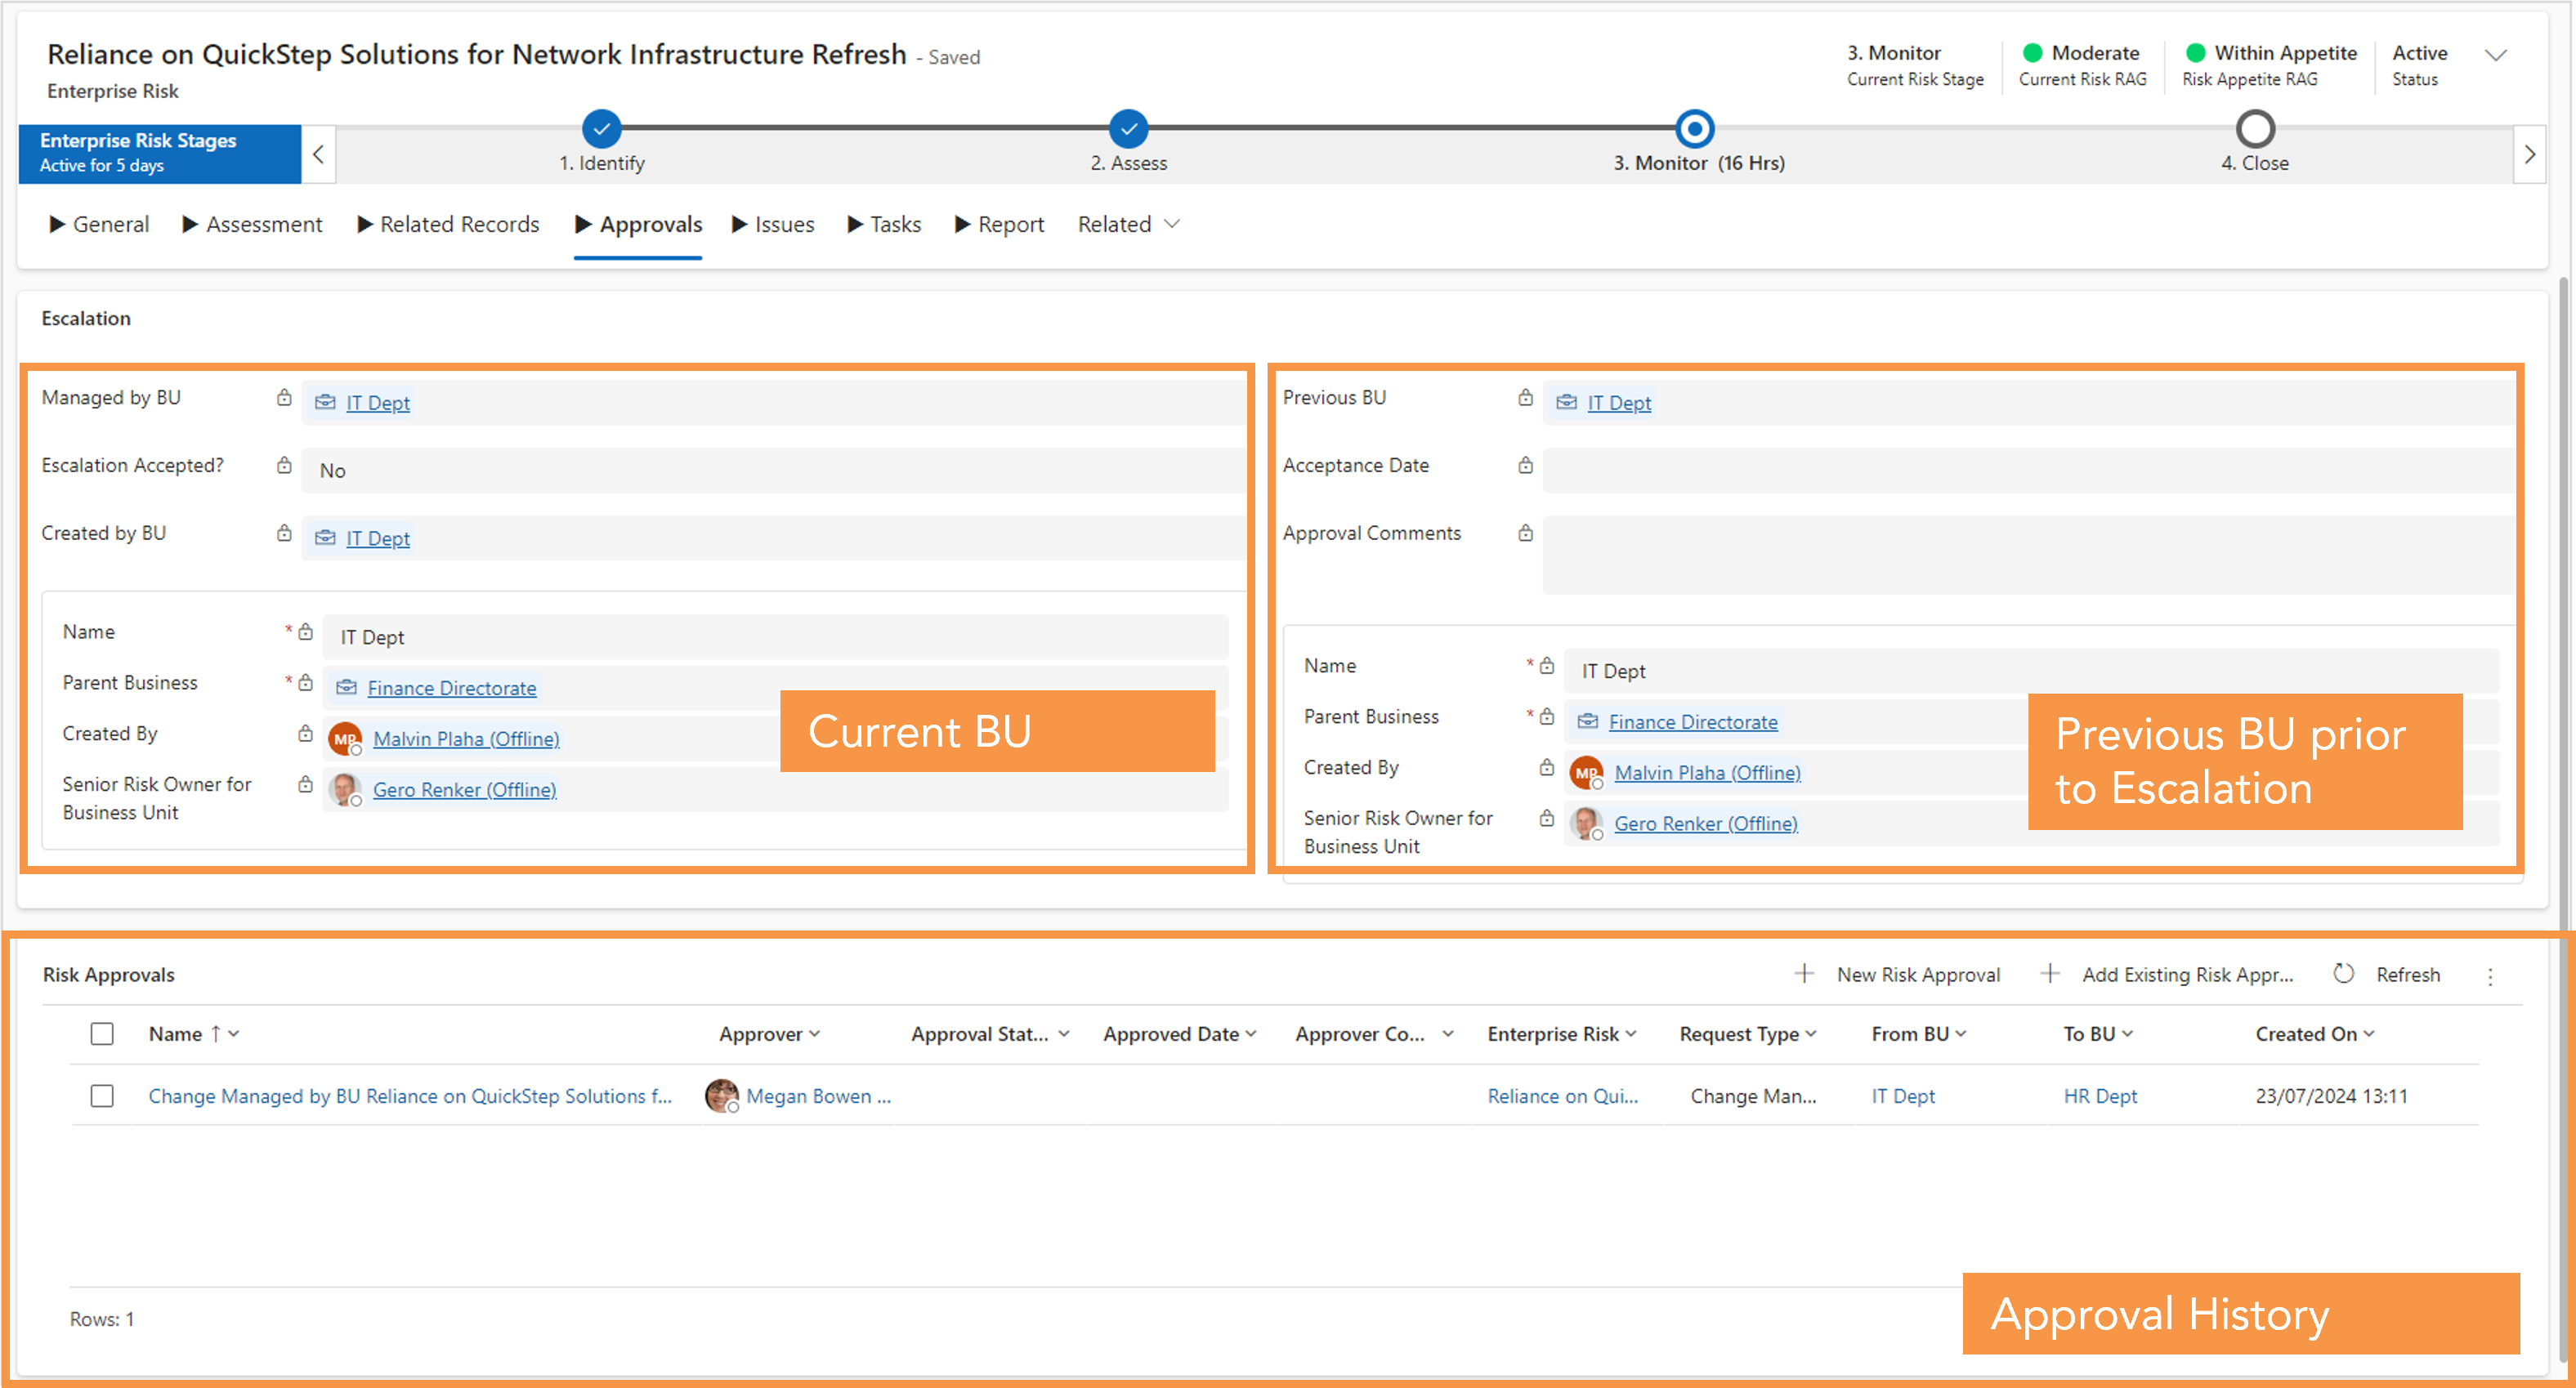
Task: Open Finance Directorate link under Previous BU
Action: tap(1693, 722)
